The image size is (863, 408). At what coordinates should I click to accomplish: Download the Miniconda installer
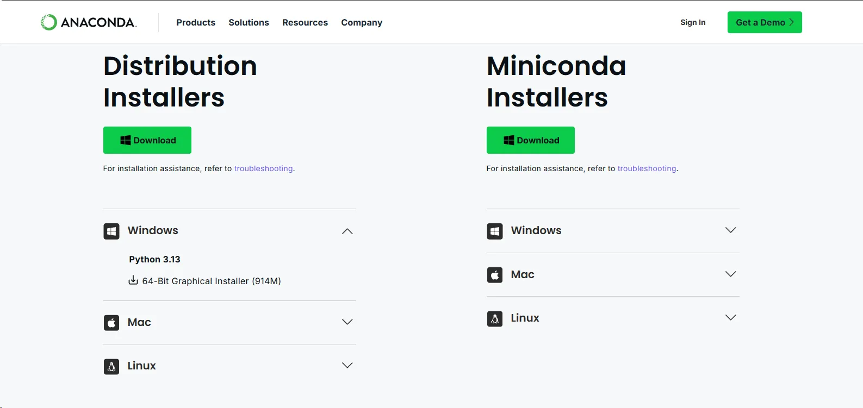531,140
